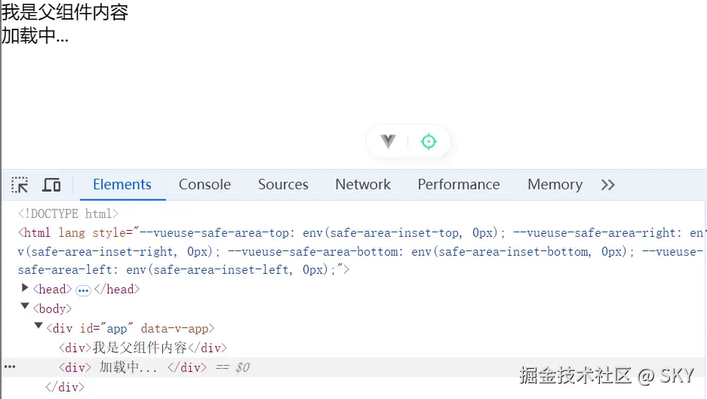Screen dimensions: 707x399
Task: Select the Performance tab
Action: click(459, 185)
